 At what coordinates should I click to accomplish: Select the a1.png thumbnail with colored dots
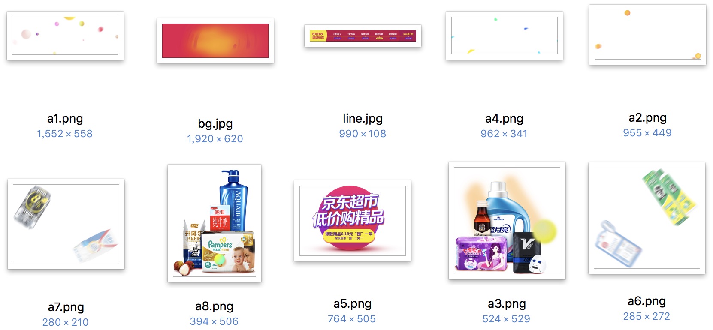pyautogui.click(x=65, y=36)
